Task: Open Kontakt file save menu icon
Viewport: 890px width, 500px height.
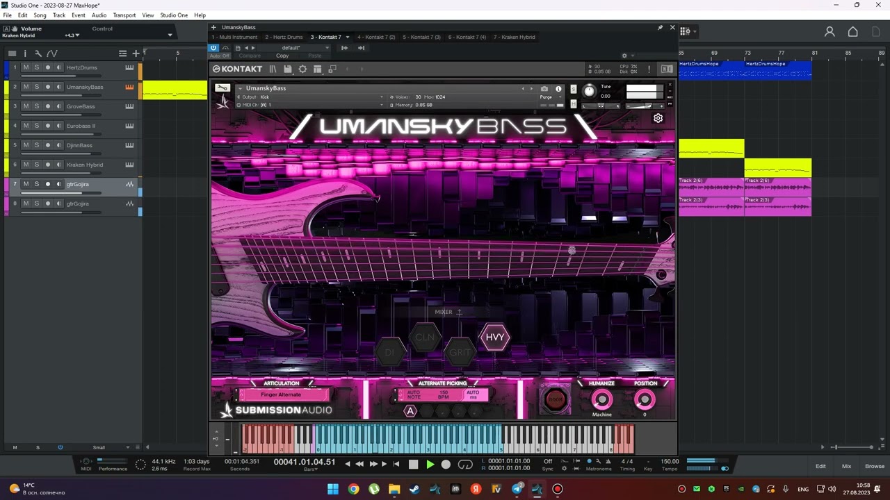Action: 288,69
